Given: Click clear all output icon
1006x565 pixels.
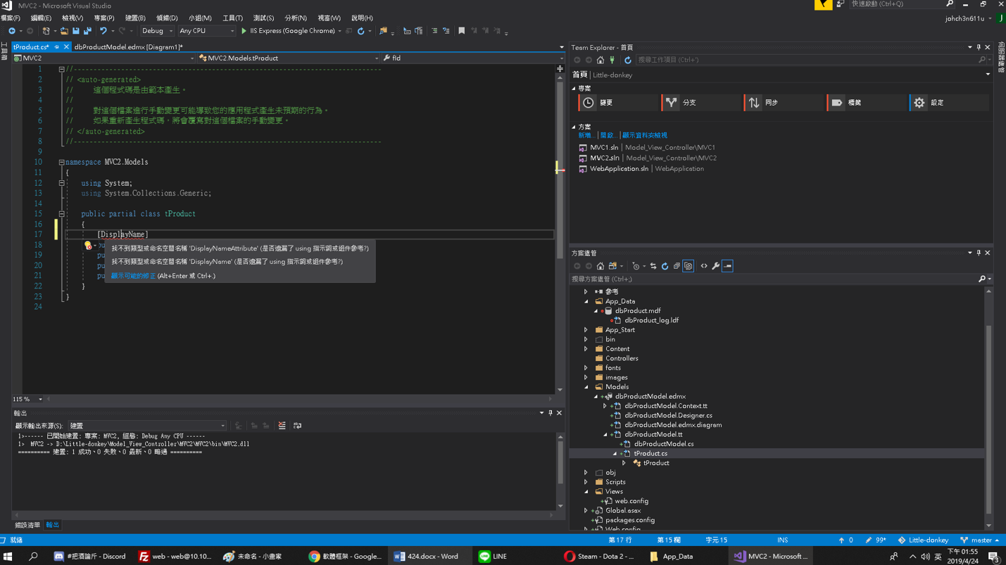Looking at the screenshot, I should coord(282,426).
